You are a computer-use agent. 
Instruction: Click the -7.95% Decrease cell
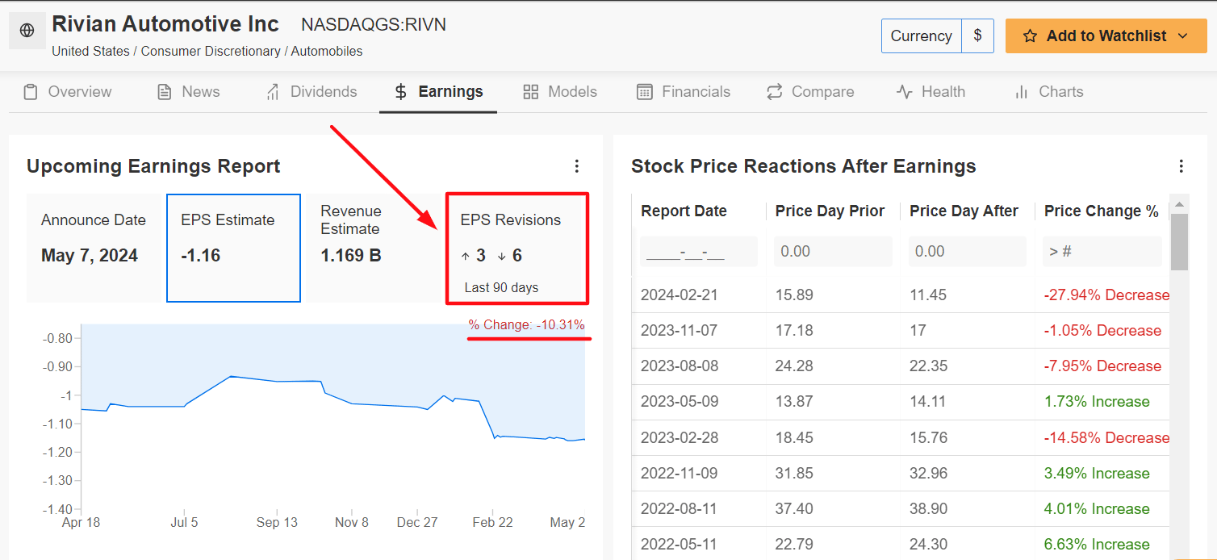[x=1102, y=366]
